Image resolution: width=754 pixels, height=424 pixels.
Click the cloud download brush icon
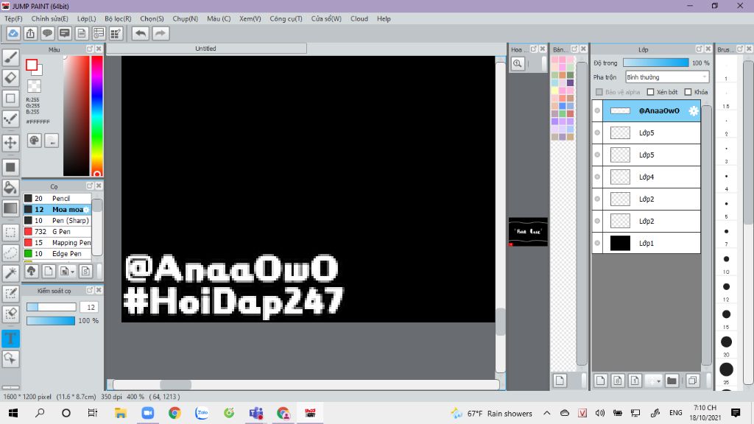[x=31, y=271]
